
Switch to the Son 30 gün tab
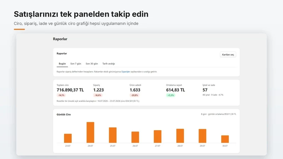(x=92, y=64)
